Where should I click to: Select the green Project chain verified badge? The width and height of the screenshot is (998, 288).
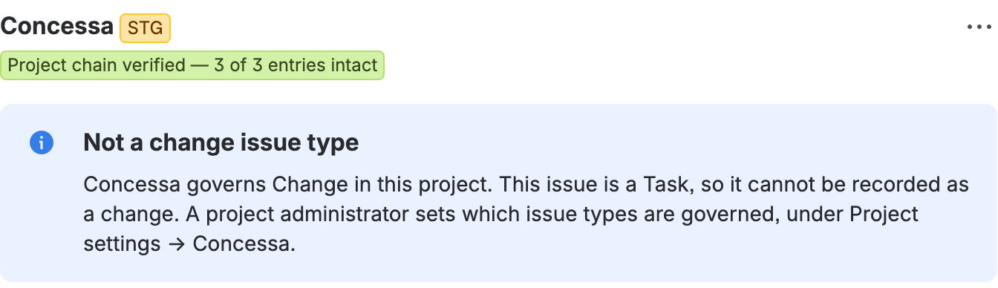(x=192, y=65)
